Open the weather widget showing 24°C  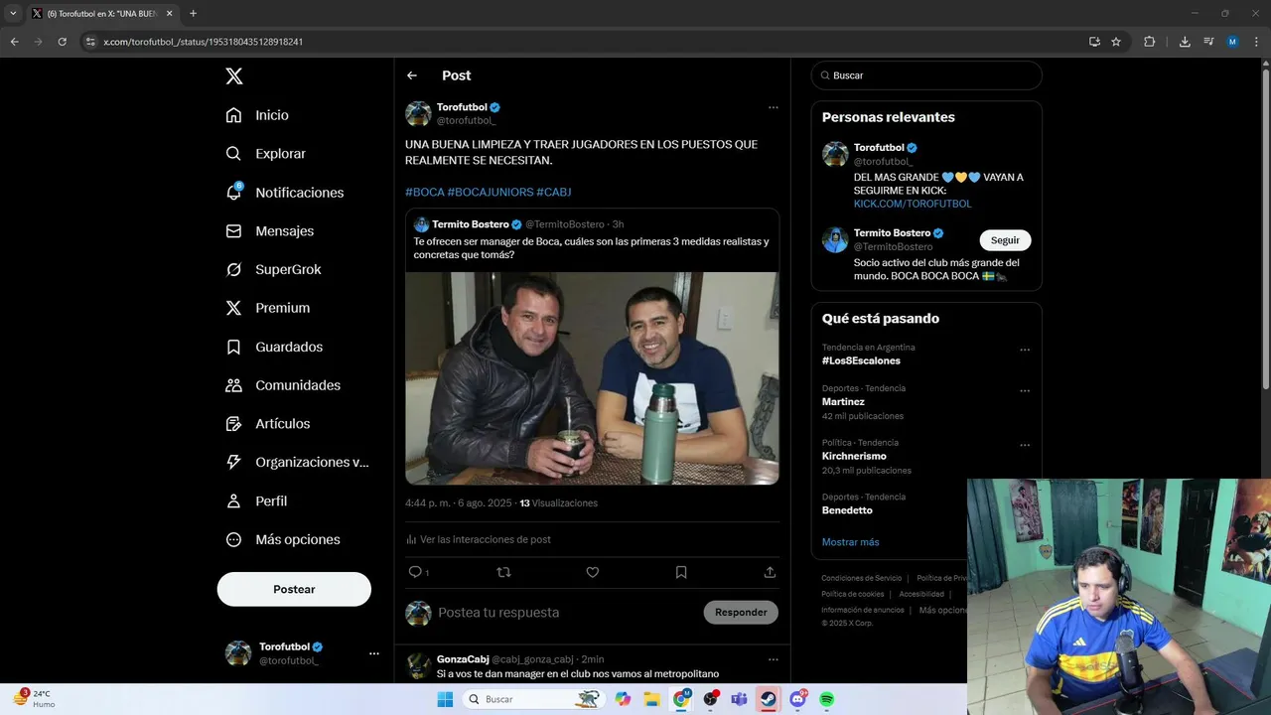(32, 698)
